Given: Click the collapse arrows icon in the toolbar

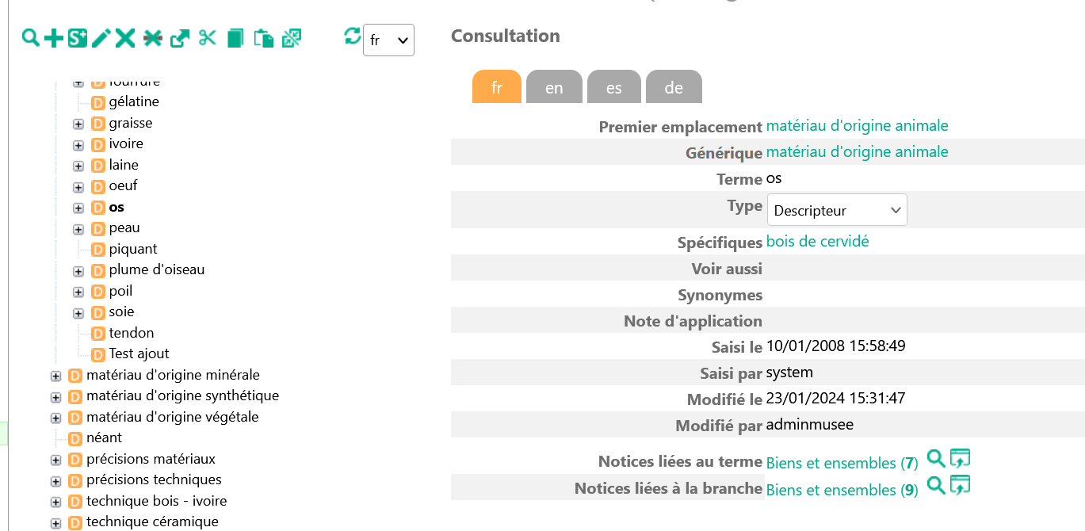Looking at the screenshot, I should 292,37.
